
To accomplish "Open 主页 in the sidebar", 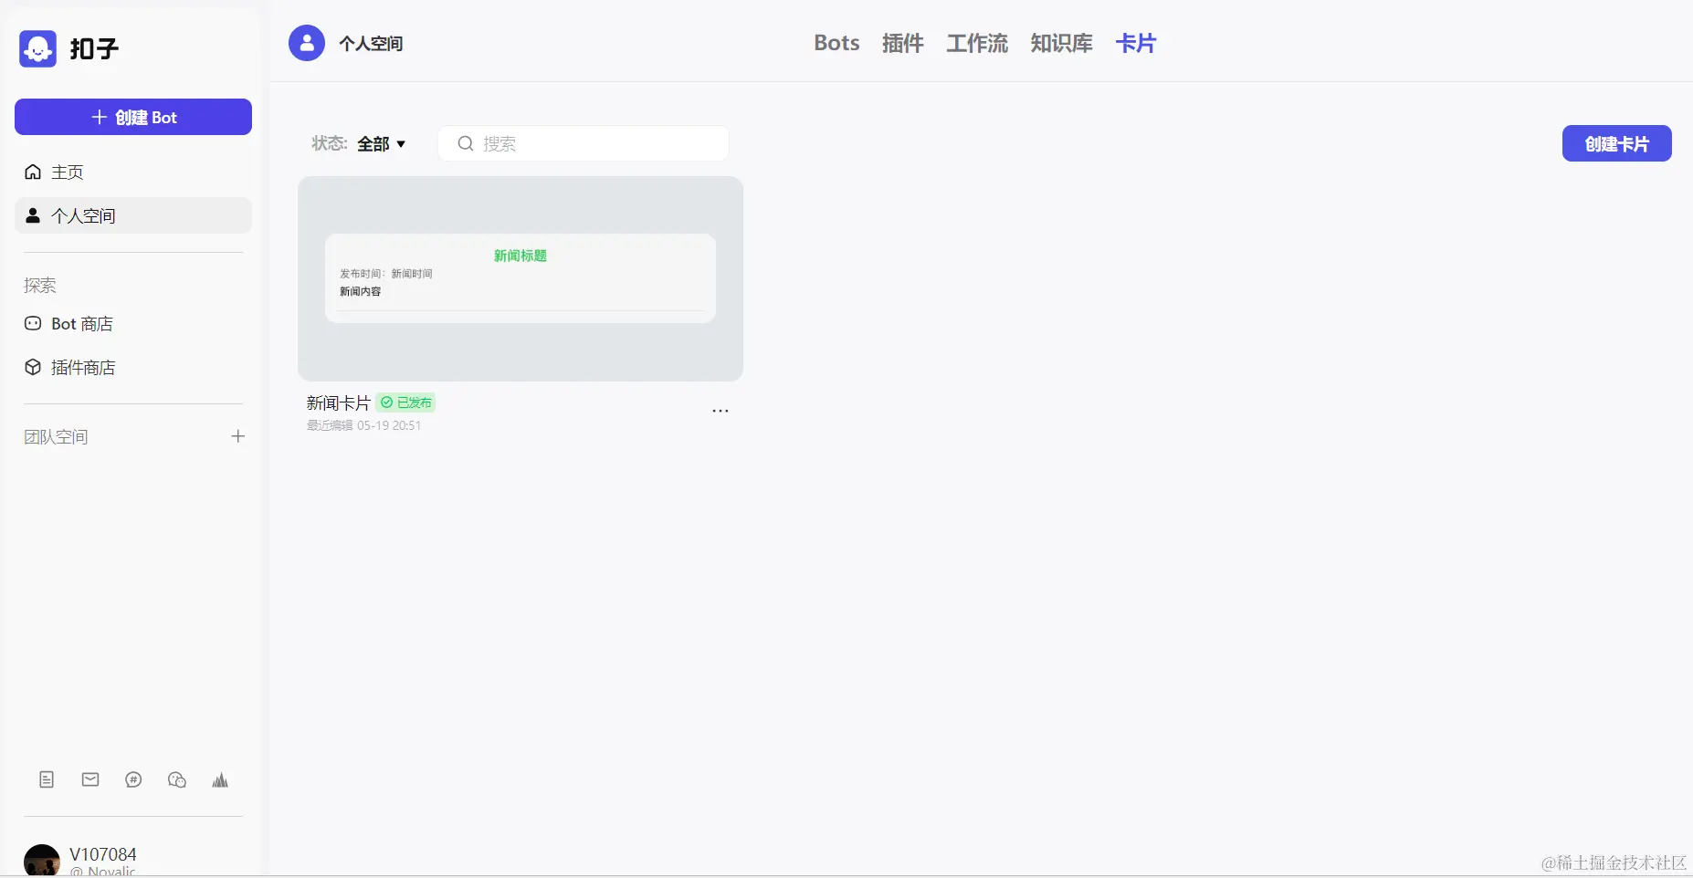I will 133,172.
